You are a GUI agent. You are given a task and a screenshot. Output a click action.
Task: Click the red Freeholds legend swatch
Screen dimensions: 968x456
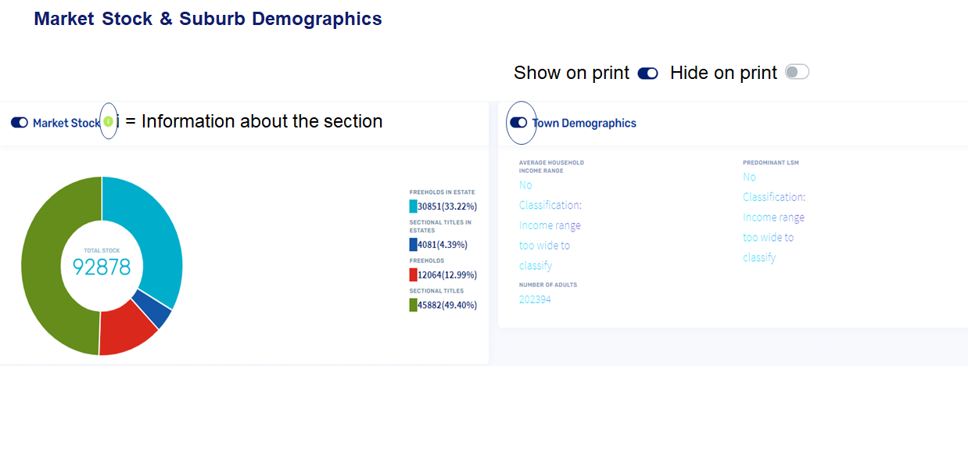(x=413, y=275)
